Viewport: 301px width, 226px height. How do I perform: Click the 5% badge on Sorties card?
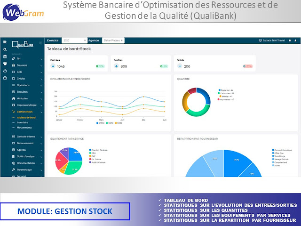(x=164, y=66)
